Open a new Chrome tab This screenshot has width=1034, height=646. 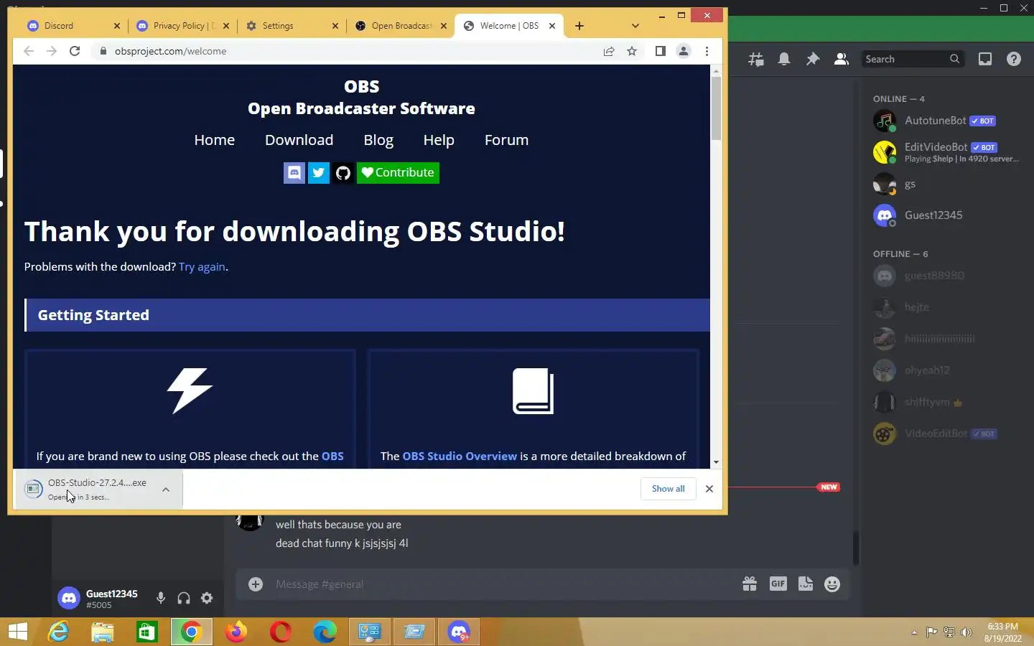point(579,26)
